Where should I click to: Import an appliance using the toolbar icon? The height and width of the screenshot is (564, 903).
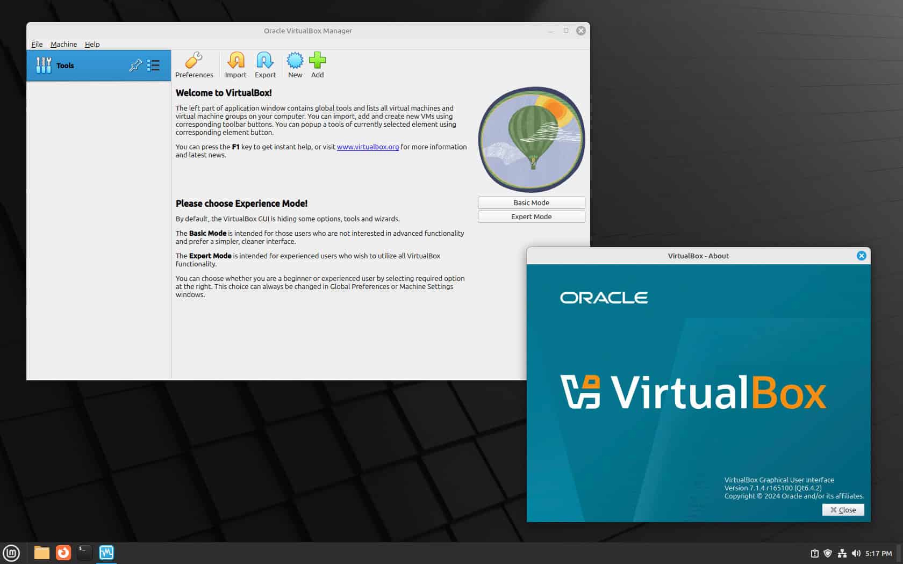(x=235, y=64)
